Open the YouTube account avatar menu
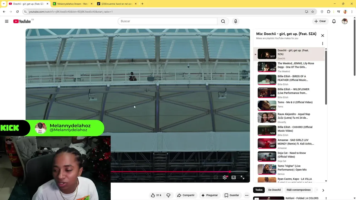 coord(345,21)
